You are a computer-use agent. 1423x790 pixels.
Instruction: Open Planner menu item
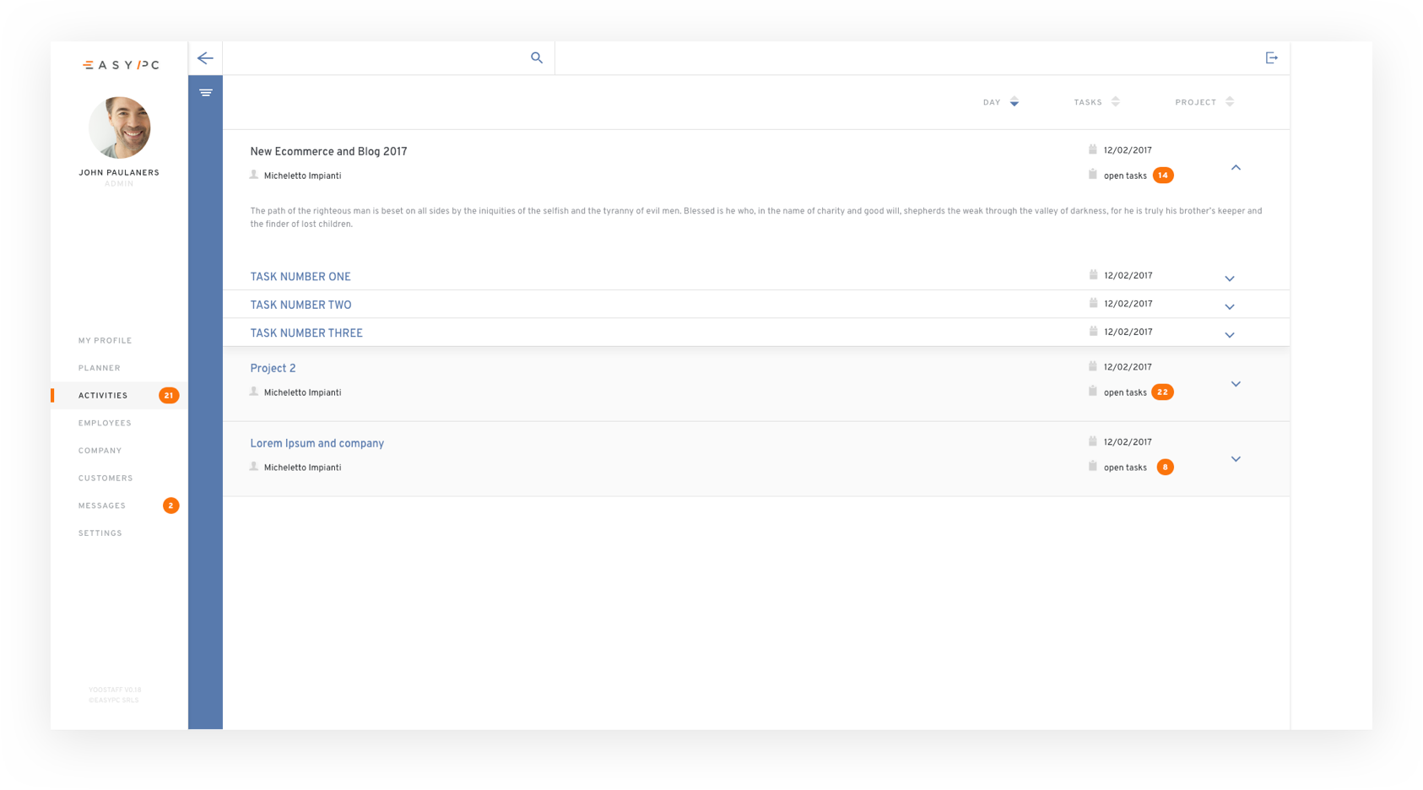point(100,368)
